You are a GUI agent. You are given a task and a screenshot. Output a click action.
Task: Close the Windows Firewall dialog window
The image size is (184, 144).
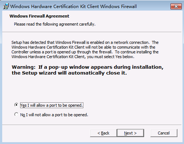(176, 6)
